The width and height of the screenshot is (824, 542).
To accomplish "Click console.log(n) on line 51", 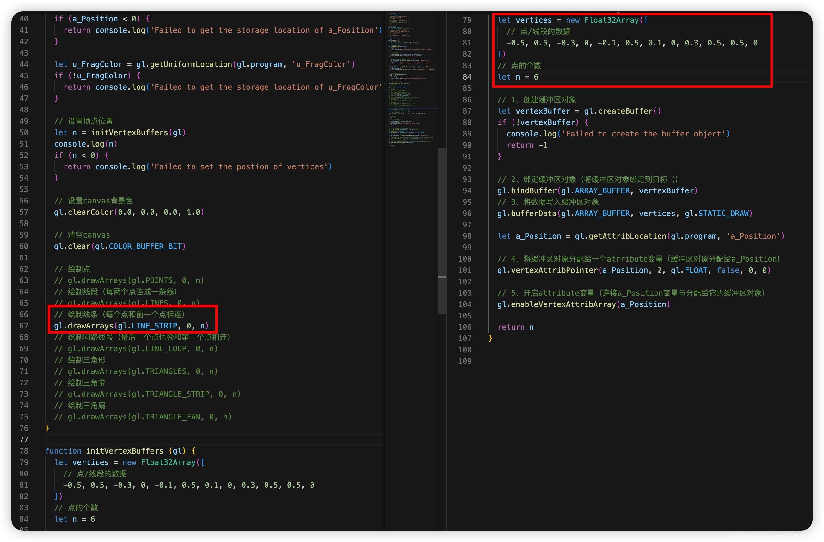I will click(x=85, y=144).
